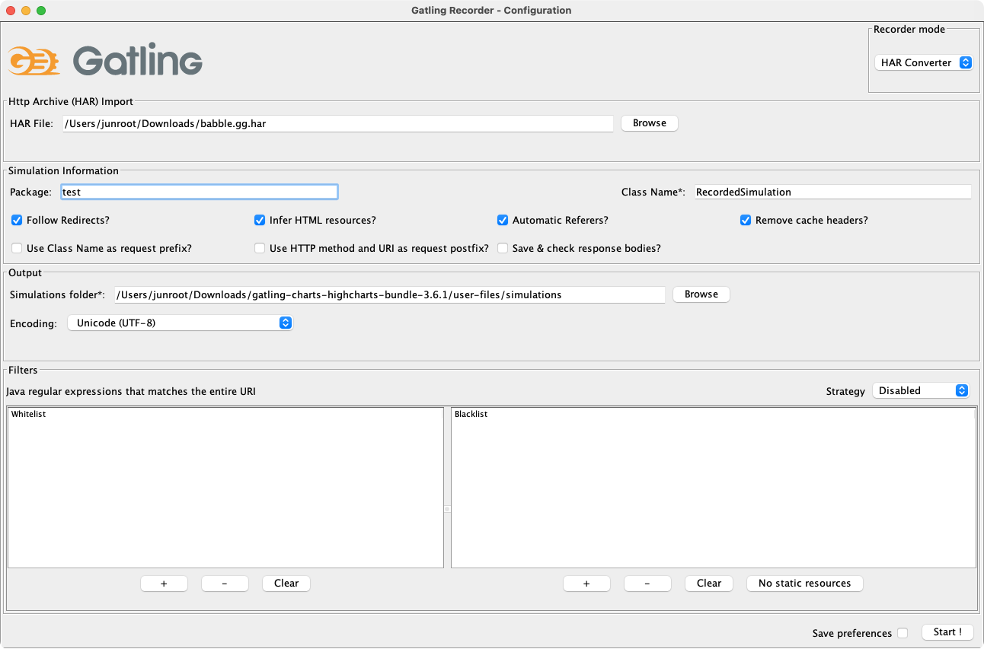The image size is (984, 649).
Task: Open the filter Strategy dropdown
Action: tap(921, 391)
